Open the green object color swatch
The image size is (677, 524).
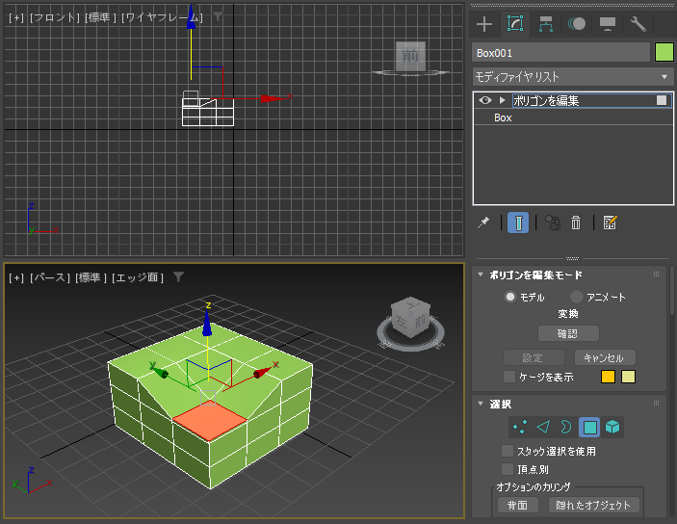coord(664,52)
